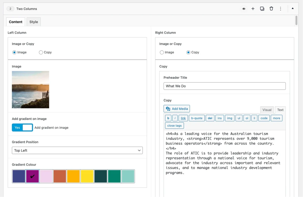Viewport: 303px width, 197px height.
Task: Click the add block plus icon
Action: coord(253,9)
